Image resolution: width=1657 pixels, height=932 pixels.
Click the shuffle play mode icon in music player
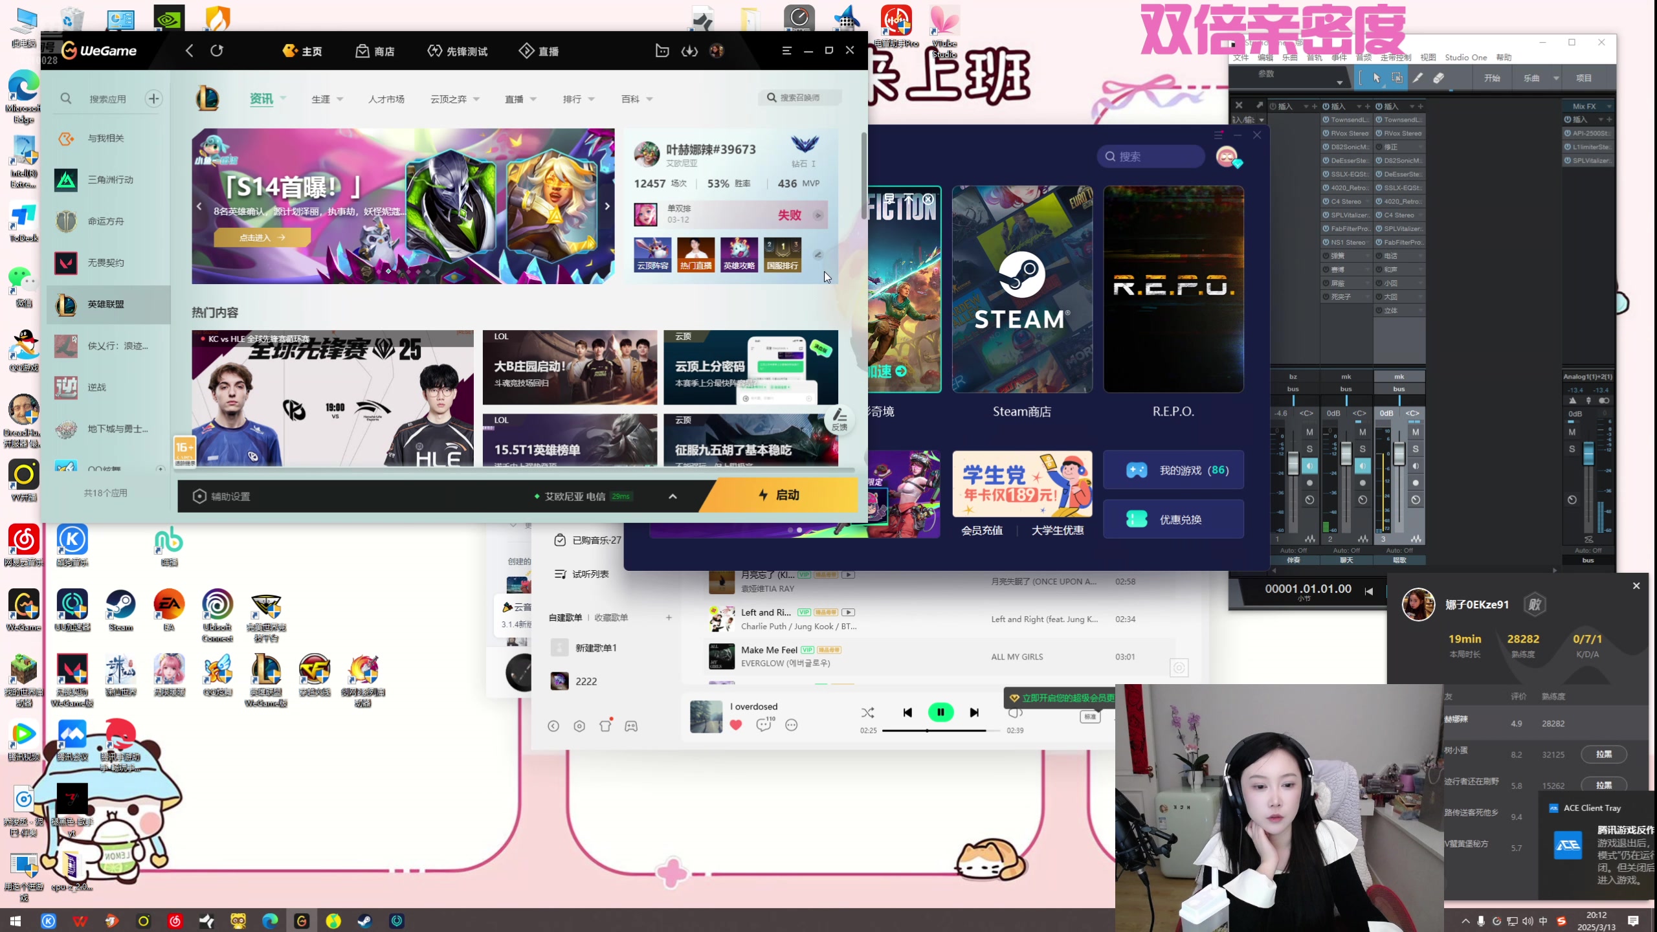tap(868, 713)
